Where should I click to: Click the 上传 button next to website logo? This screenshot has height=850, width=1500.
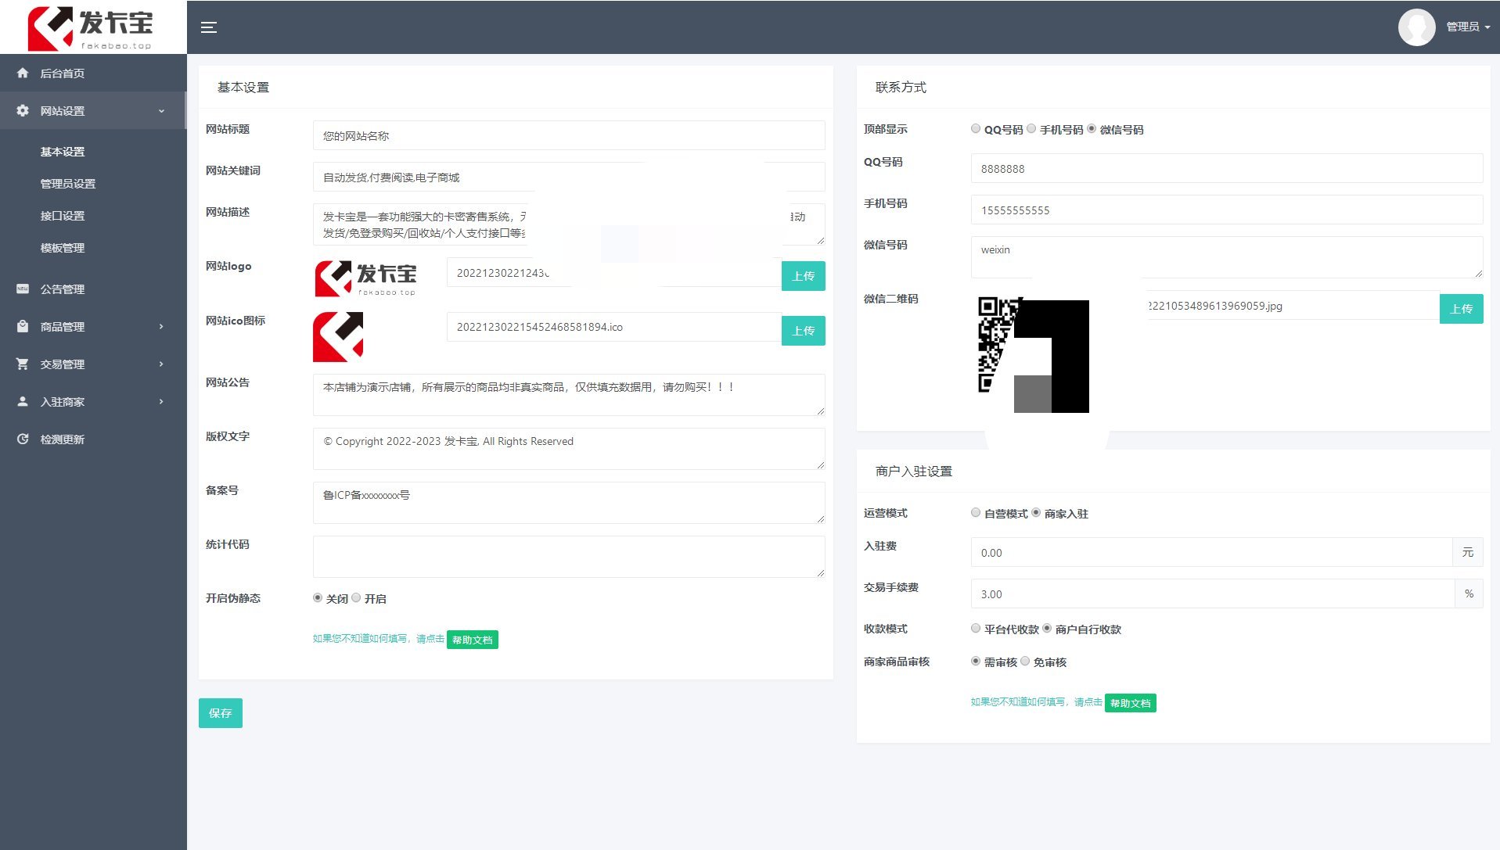click(803, 275)
